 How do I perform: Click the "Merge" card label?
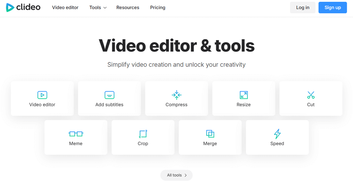tap(210, 143)
